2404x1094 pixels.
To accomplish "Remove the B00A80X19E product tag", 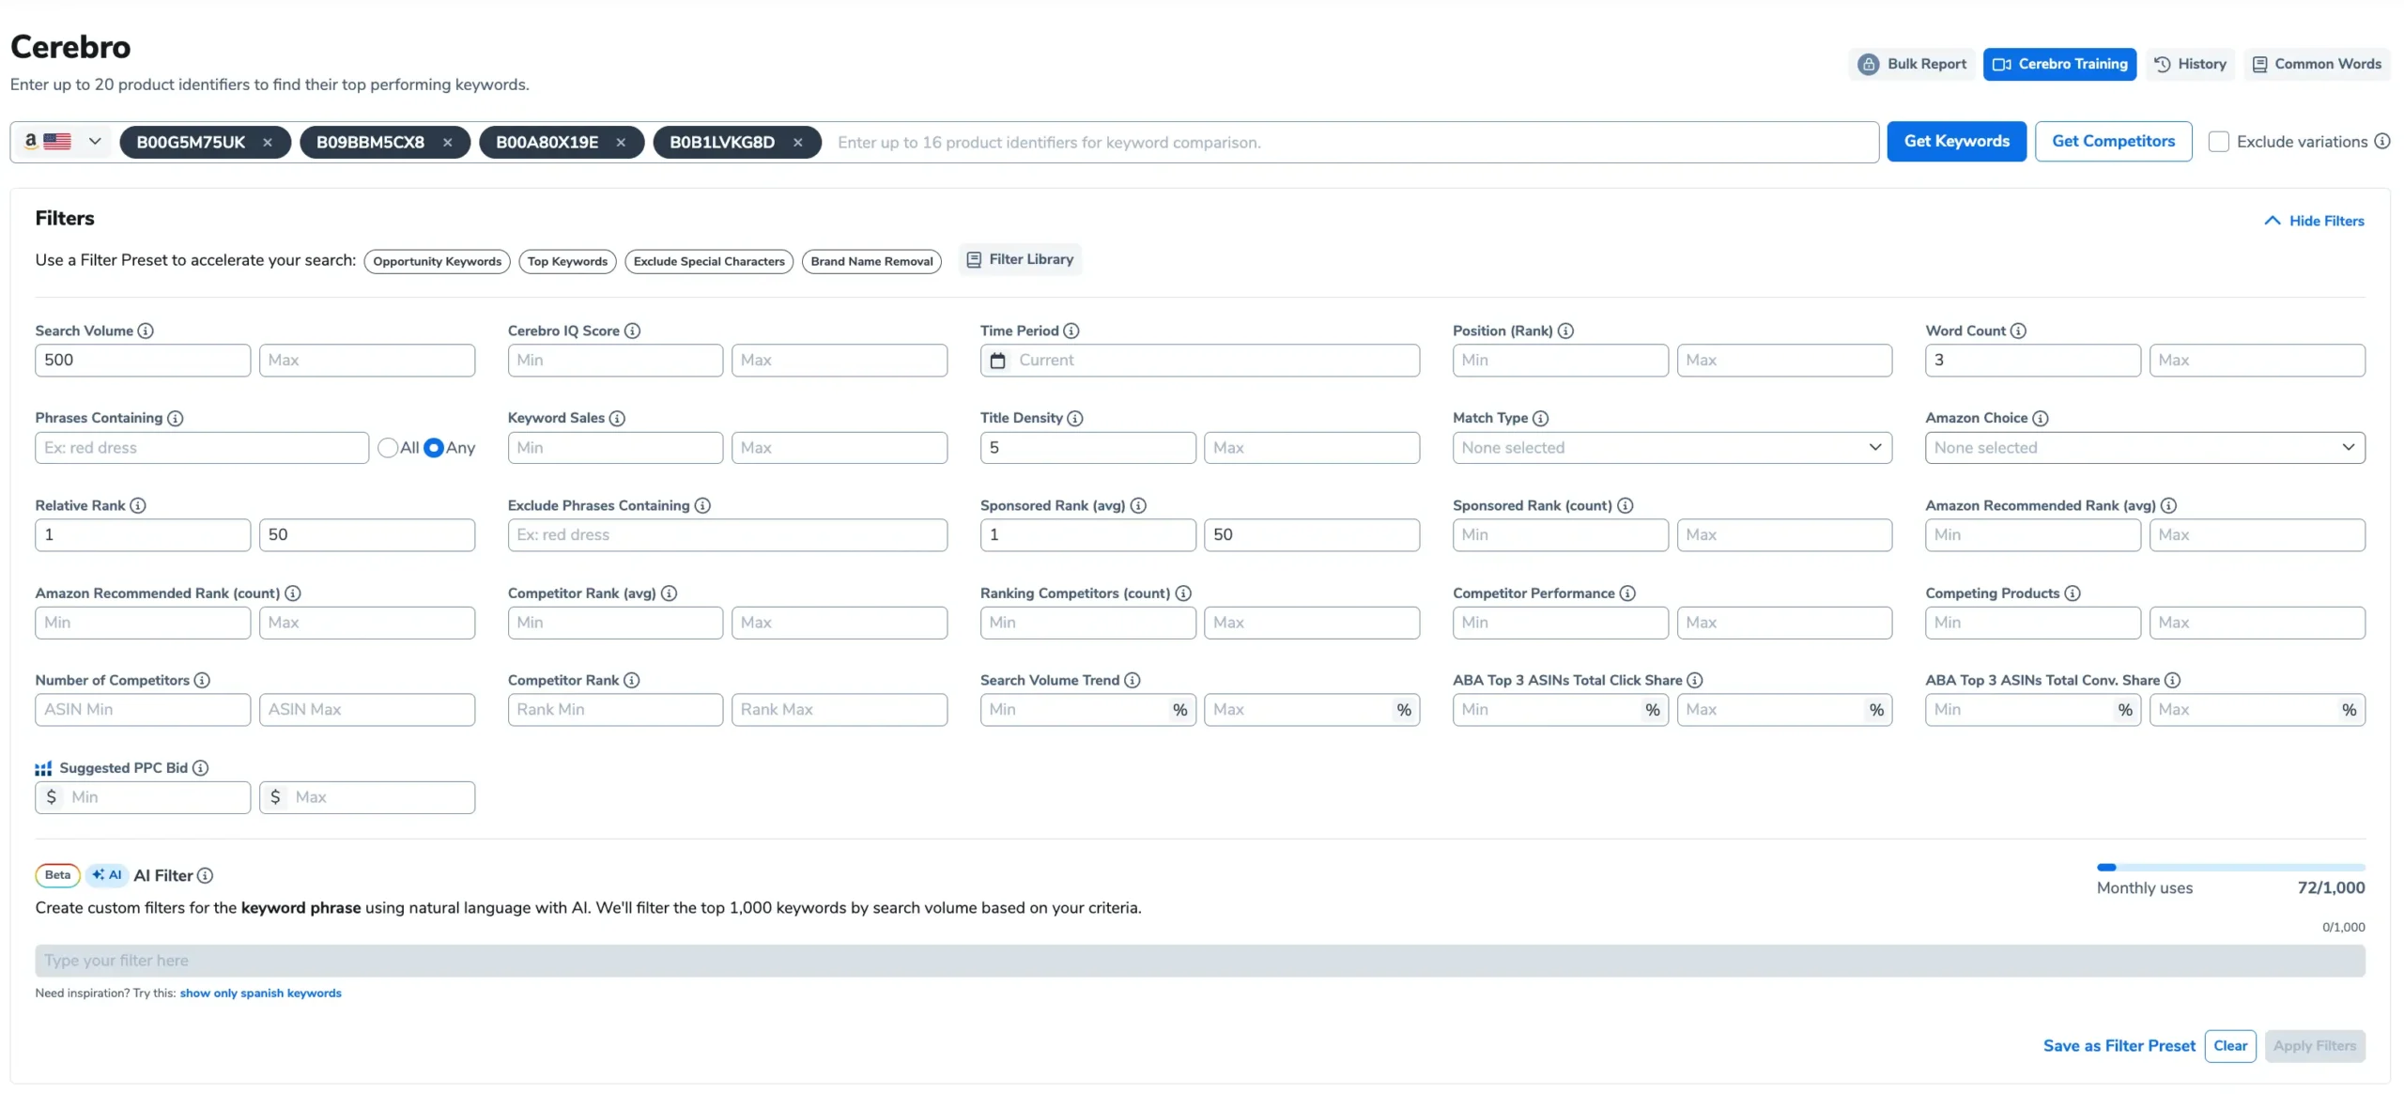I will pyautogui.click(x=621, y=143).
